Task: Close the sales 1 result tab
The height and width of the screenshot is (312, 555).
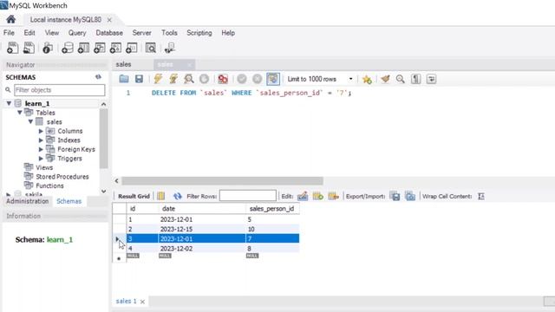Action: click(x=142, y=302)
